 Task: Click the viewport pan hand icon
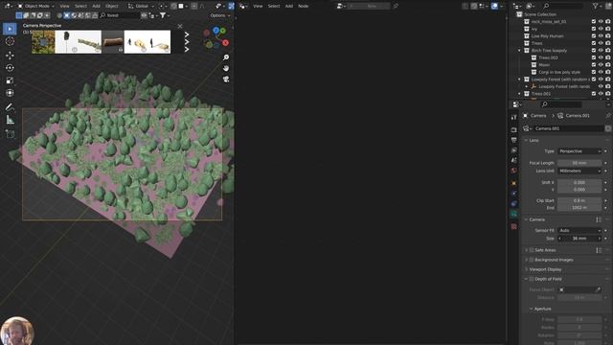coord(226,68)
